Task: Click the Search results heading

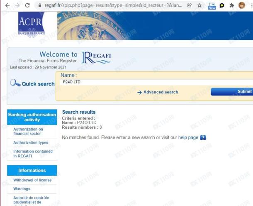Action: tap(79, 112)
